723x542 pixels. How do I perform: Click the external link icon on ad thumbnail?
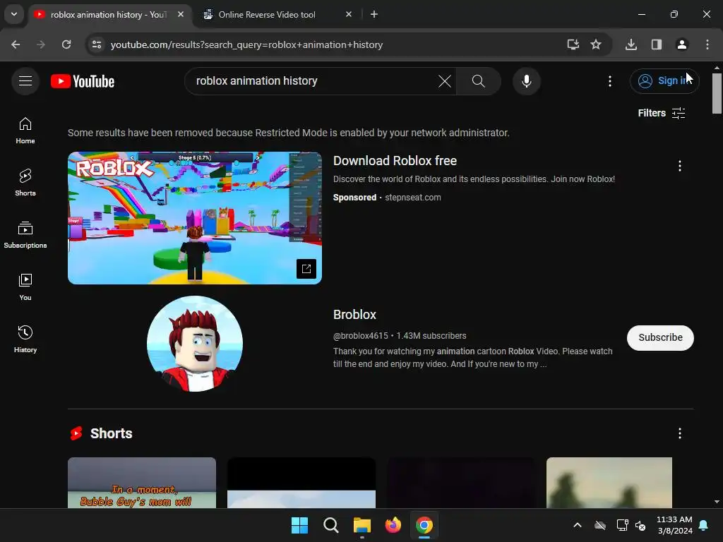coord(306,269)
